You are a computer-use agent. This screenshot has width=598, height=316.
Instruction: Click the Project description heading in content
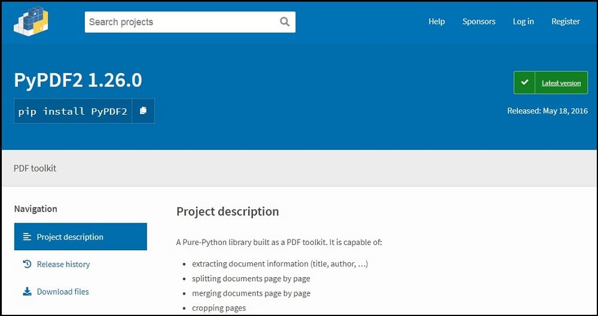(x=228, y=211)
